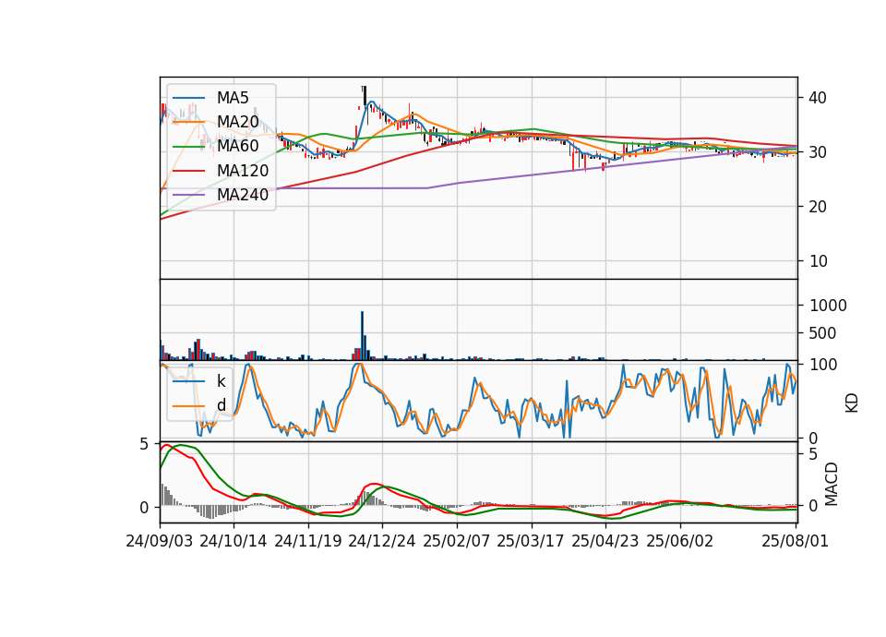Click the MA20 legend label
The image size is (886, 637).
[x=237, y=122]
